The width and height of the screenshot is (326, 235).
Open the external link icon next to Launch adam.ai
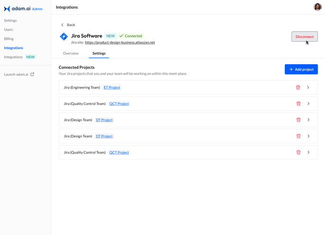tap(32, 74)
